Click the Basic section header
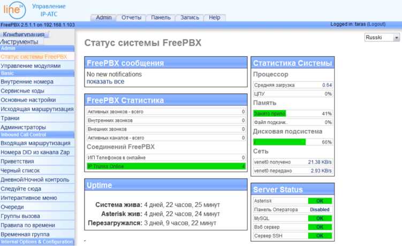This screenshot has height=246, width=402. pos(37,73)
